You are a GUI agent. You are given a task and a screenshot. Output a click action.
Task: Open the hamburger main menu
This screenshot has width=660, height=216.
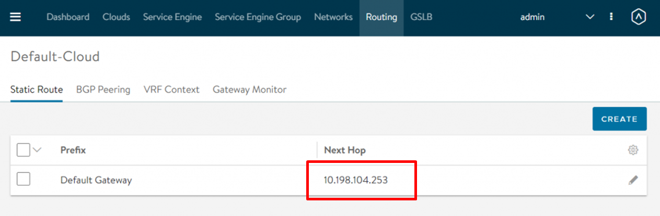point(16,17)
